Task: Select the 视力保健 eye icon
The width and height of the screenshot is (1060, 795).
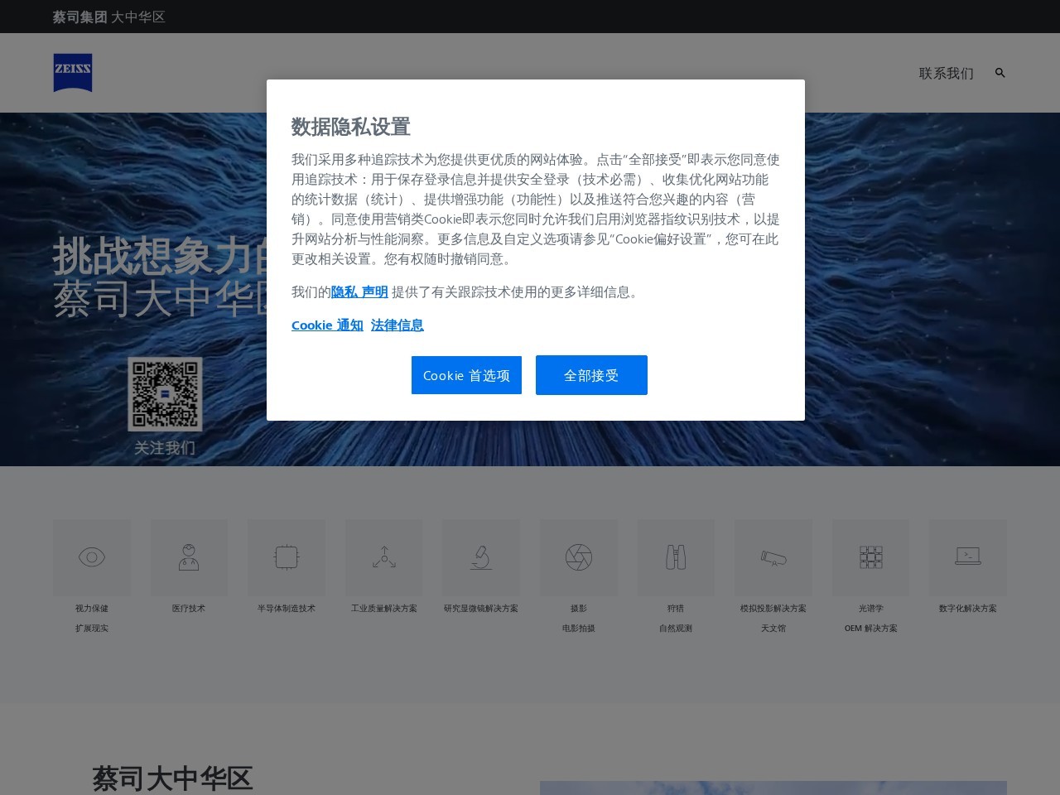Action: 91,557
